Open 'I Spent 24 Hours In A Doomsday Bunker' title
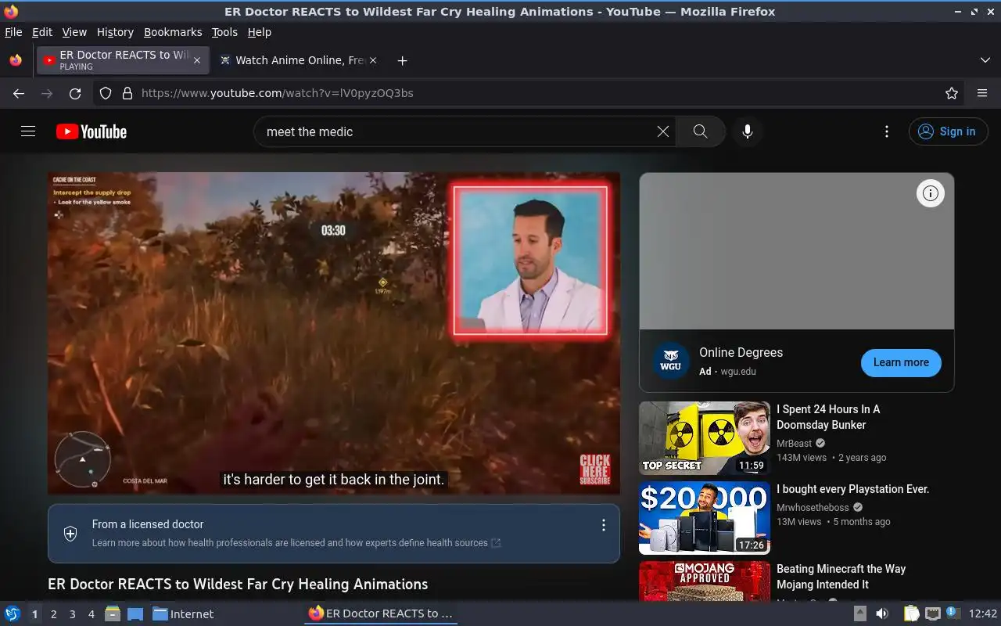Screen dimensions: 1001x626 (x=828, y=417)
